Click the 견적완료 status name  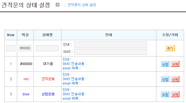[x=48, y=79]
